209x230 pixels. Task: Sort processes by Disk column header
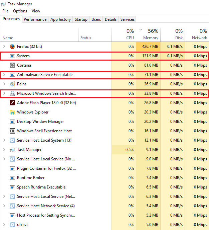173,35
